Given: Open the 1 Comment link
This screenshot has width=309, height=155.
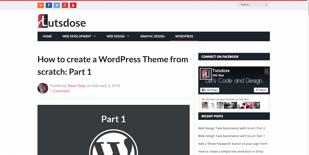Looking at the screenshot, I should pos(60,91).
